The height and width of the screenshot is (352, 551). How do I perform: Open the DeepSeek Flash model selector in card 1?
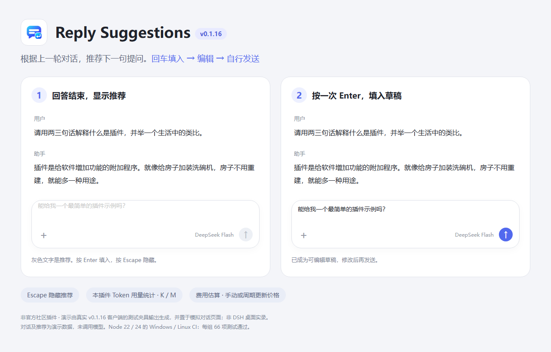click(x=214, y=235)
